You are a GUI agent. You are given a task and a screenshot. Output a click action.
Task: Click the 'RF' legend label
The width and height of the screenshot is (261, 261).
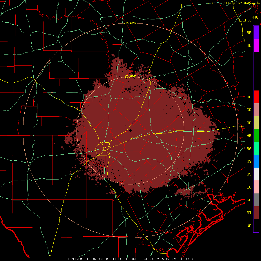tap(249, 32)
